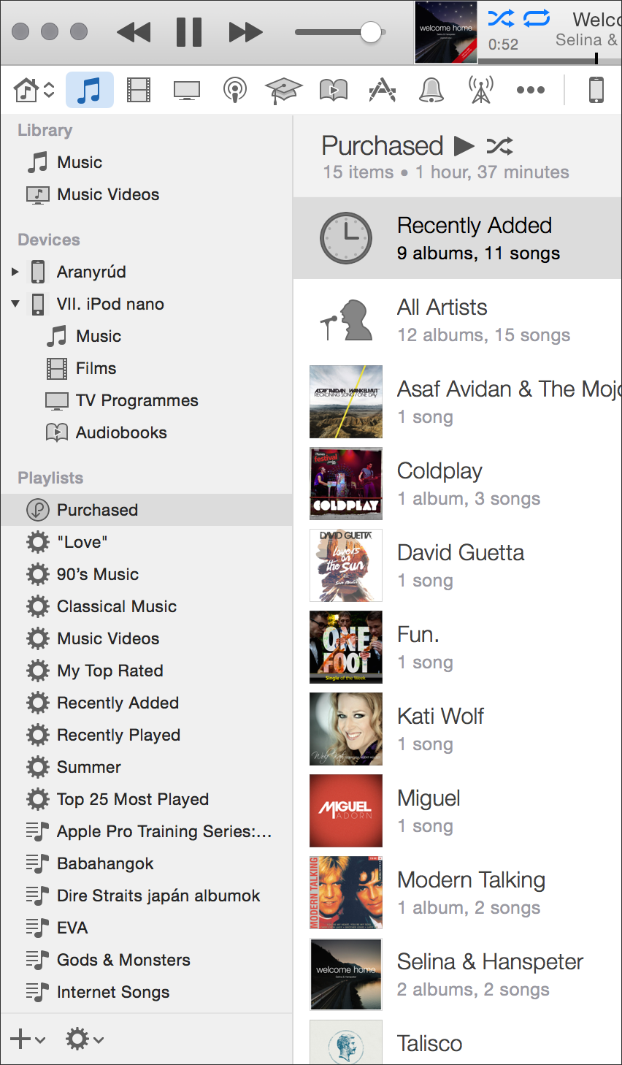The height and width of the screenshot is (1065, 622).
Task: Open the Tones bell icon
Action: pyautogui.click(x=431, y=91)
